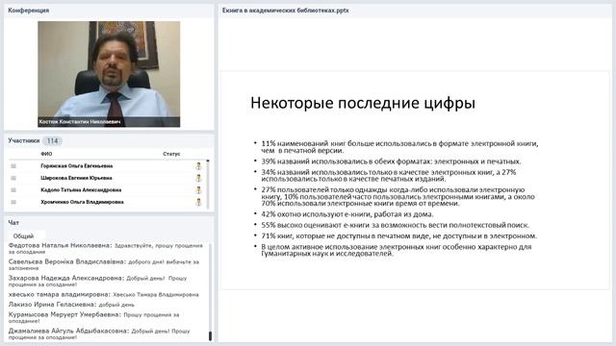Click the small square beside Широкова Евгения Юрьевна

(13, 178)
